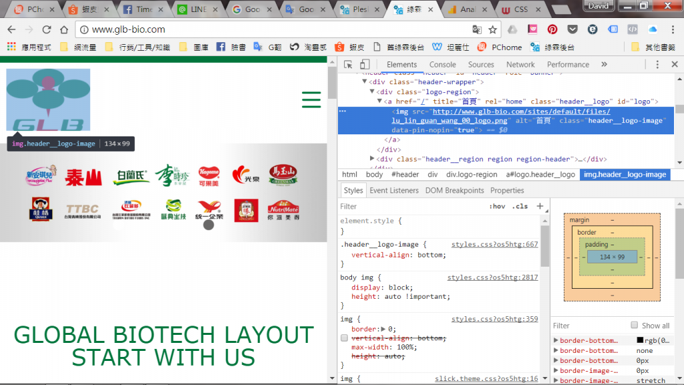Open slick.theme.css?os5htg:16 source link

pyautogui.click(x=486, y=378)
